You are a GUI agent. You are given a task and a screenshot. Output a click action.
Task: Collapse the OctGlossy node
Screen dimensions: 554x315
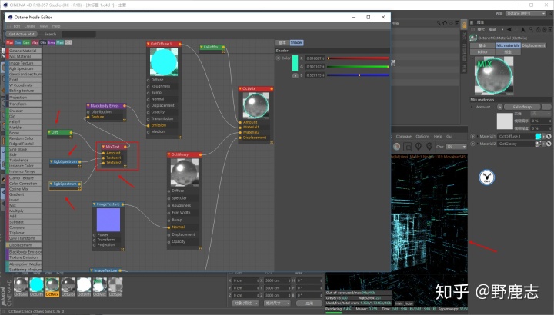coord(169,154)
